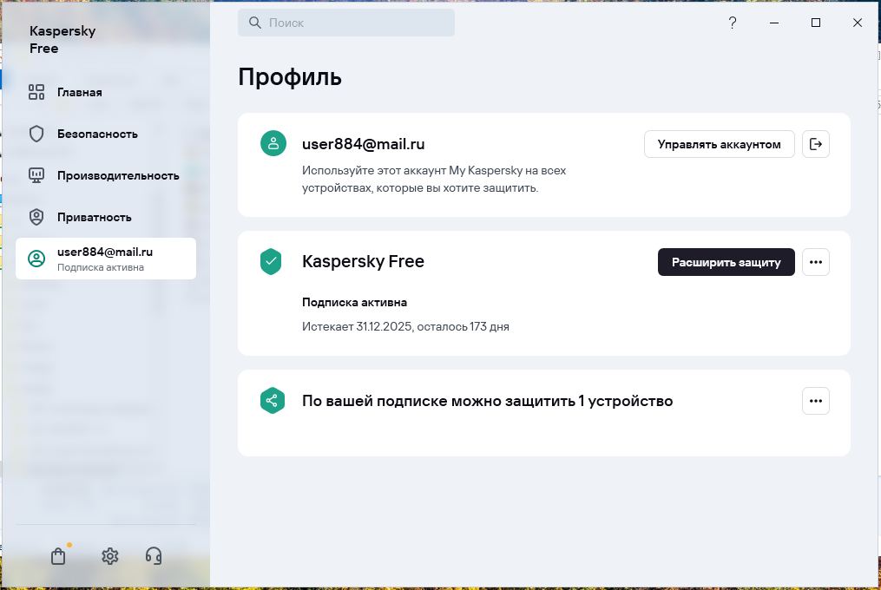Select user884@mail.ru profile in sidebar
881x590 pixels.
click(105, 259)
